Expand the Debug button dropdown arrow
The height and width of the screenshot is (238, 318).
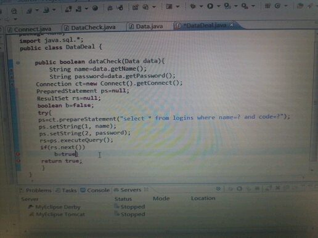[201, 7]
